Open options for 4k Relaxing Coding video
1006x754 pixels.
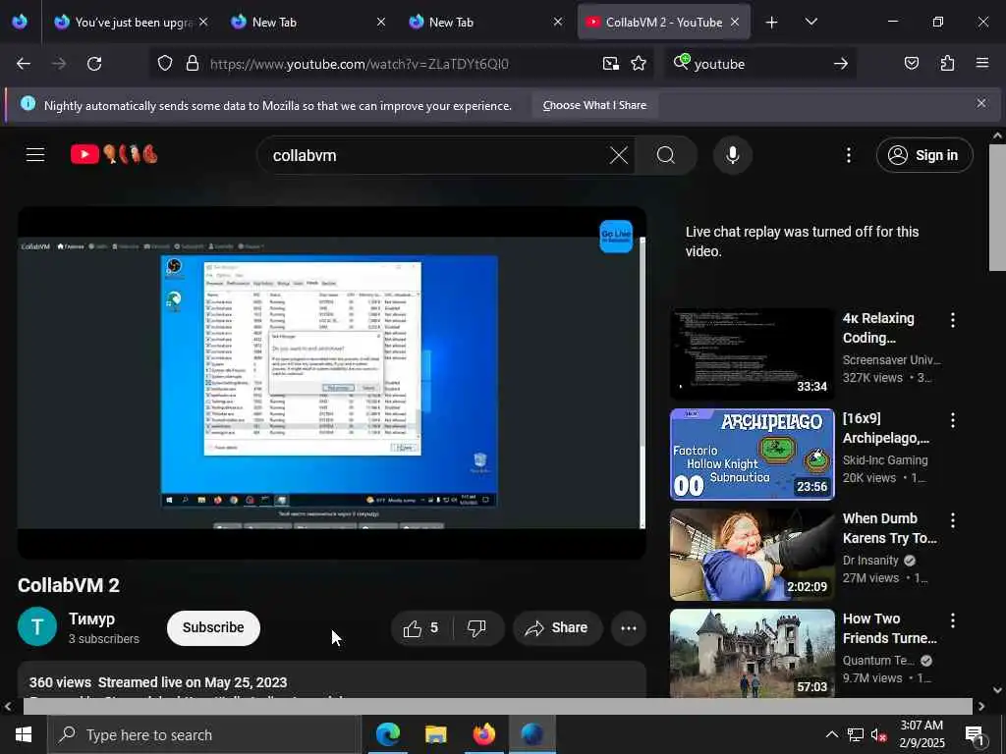pos(952,319)
